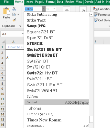Expand the font name dropdown arrow
Viewport: 110px width, 128px height.
(x=44, y=9)
